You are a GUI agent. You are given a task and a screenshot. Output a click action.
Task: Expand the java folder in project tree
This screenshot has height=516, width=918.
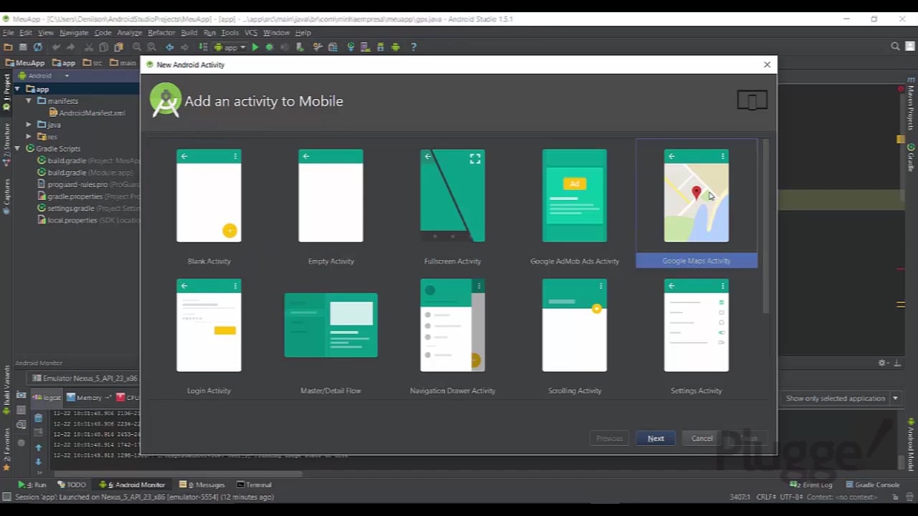(x=29, y=125)
